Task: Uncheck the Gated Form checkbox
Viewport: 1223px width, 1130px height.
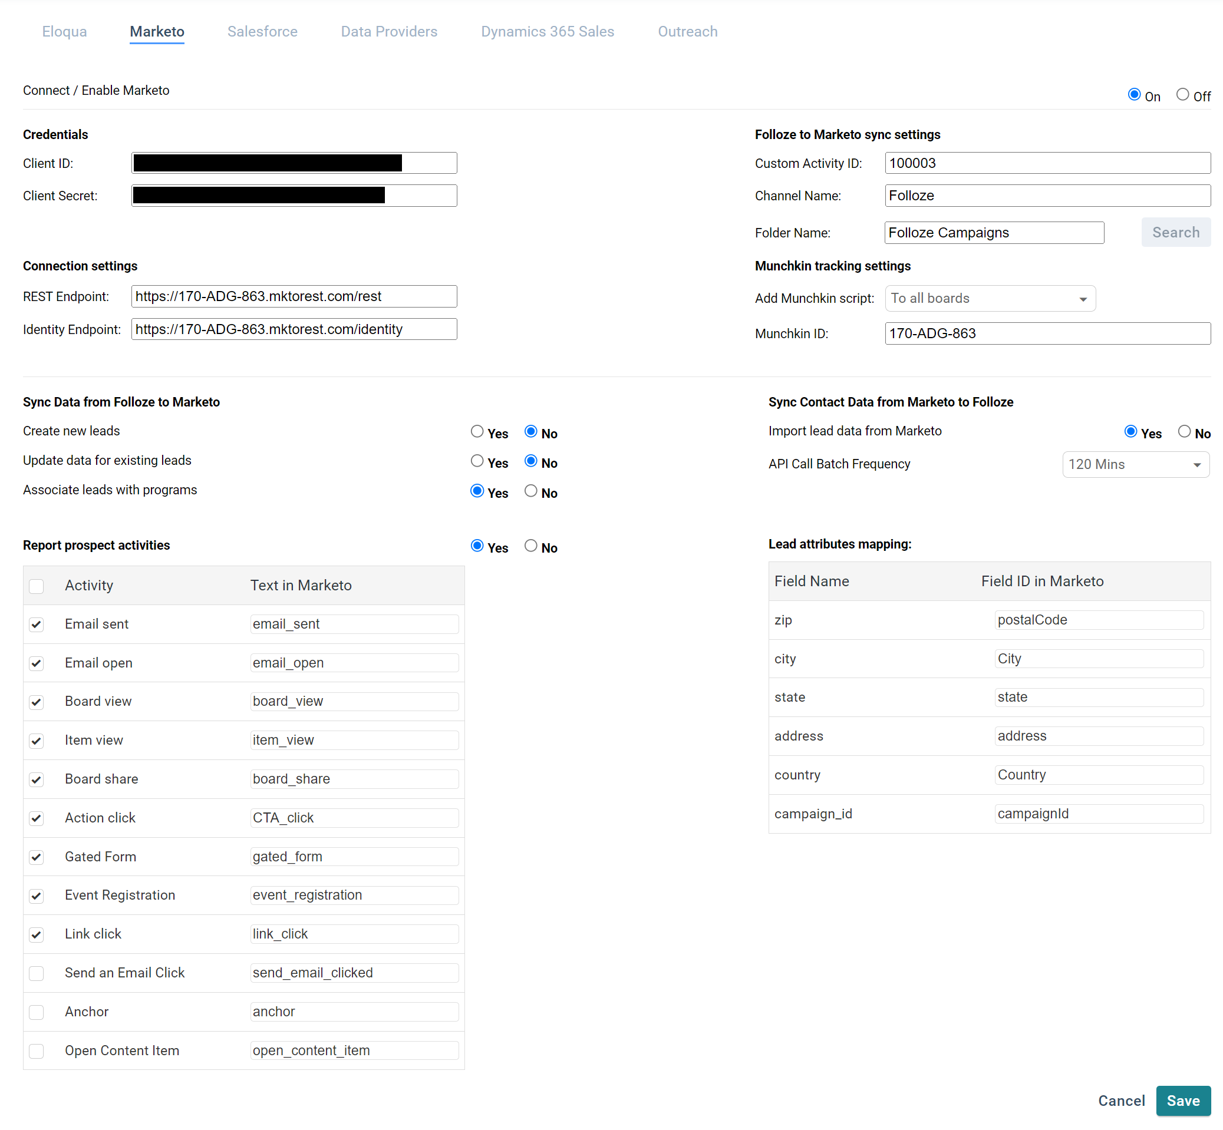Action: [36, 857]
